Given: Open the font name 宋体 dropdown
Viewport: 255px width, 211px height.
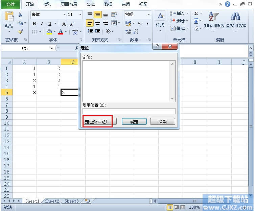Looking at the screenshot, I should click(x=64, y=15).
